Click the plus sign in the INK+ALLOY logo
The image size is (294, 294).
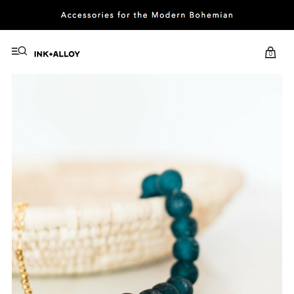pyautogui.click(x=51, y=55)
